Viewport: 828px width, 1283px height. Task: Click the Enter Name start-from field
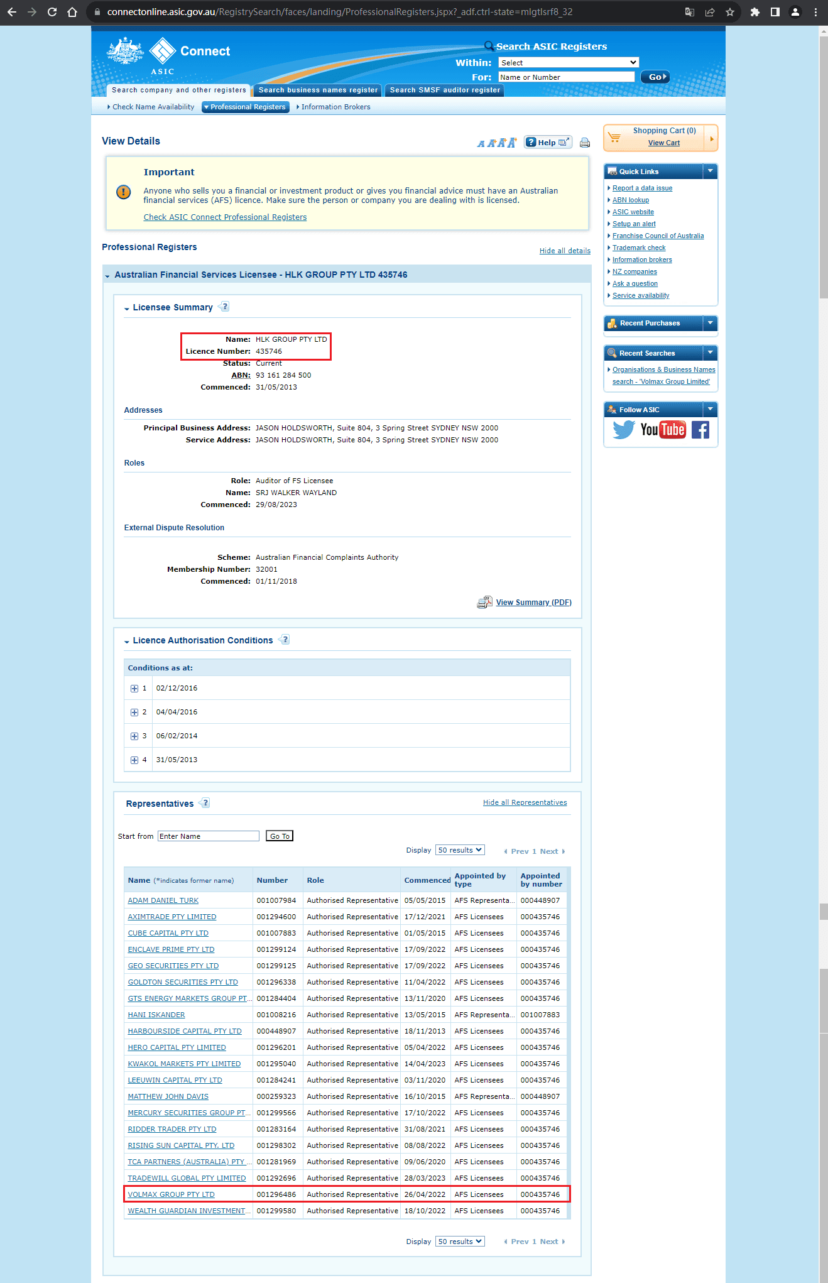209,836
